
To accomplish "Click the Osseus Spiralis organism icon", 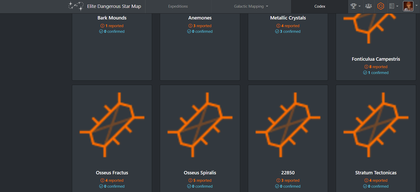I will (200, 125).
